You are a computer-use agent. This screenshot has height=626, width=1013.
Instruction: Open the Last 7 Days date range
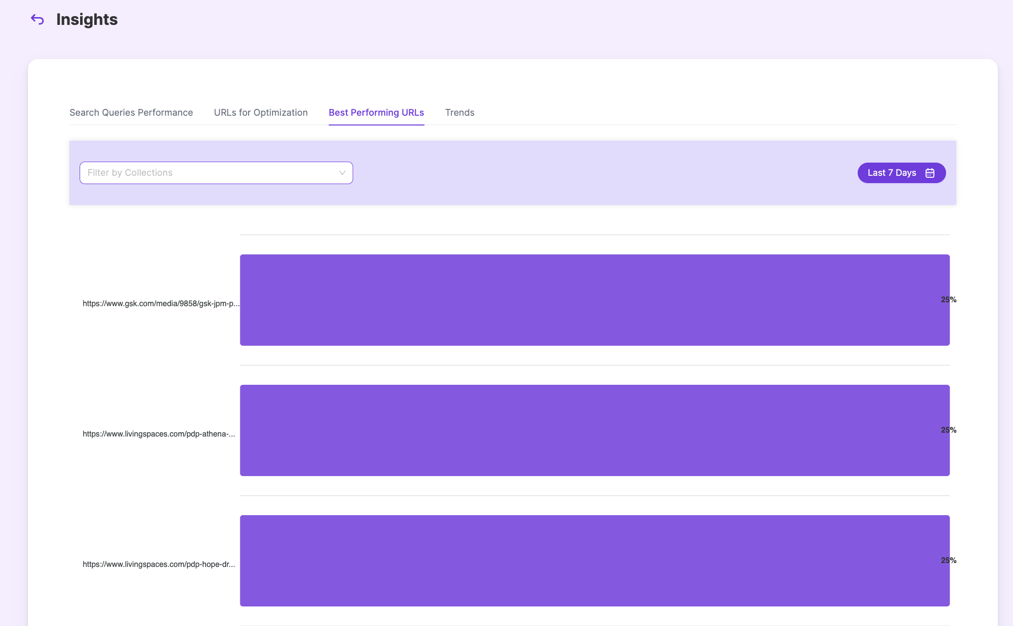point(892,173)
